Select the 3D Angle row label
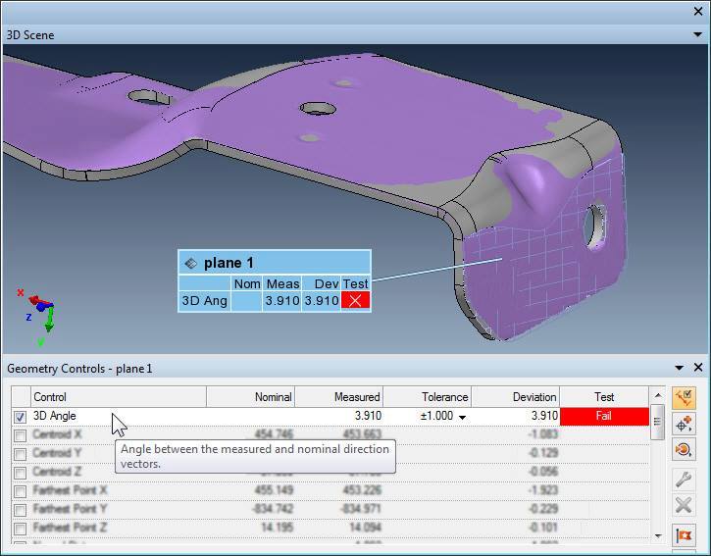The height and width of the screenshot is (556, 711). (54, 416)
